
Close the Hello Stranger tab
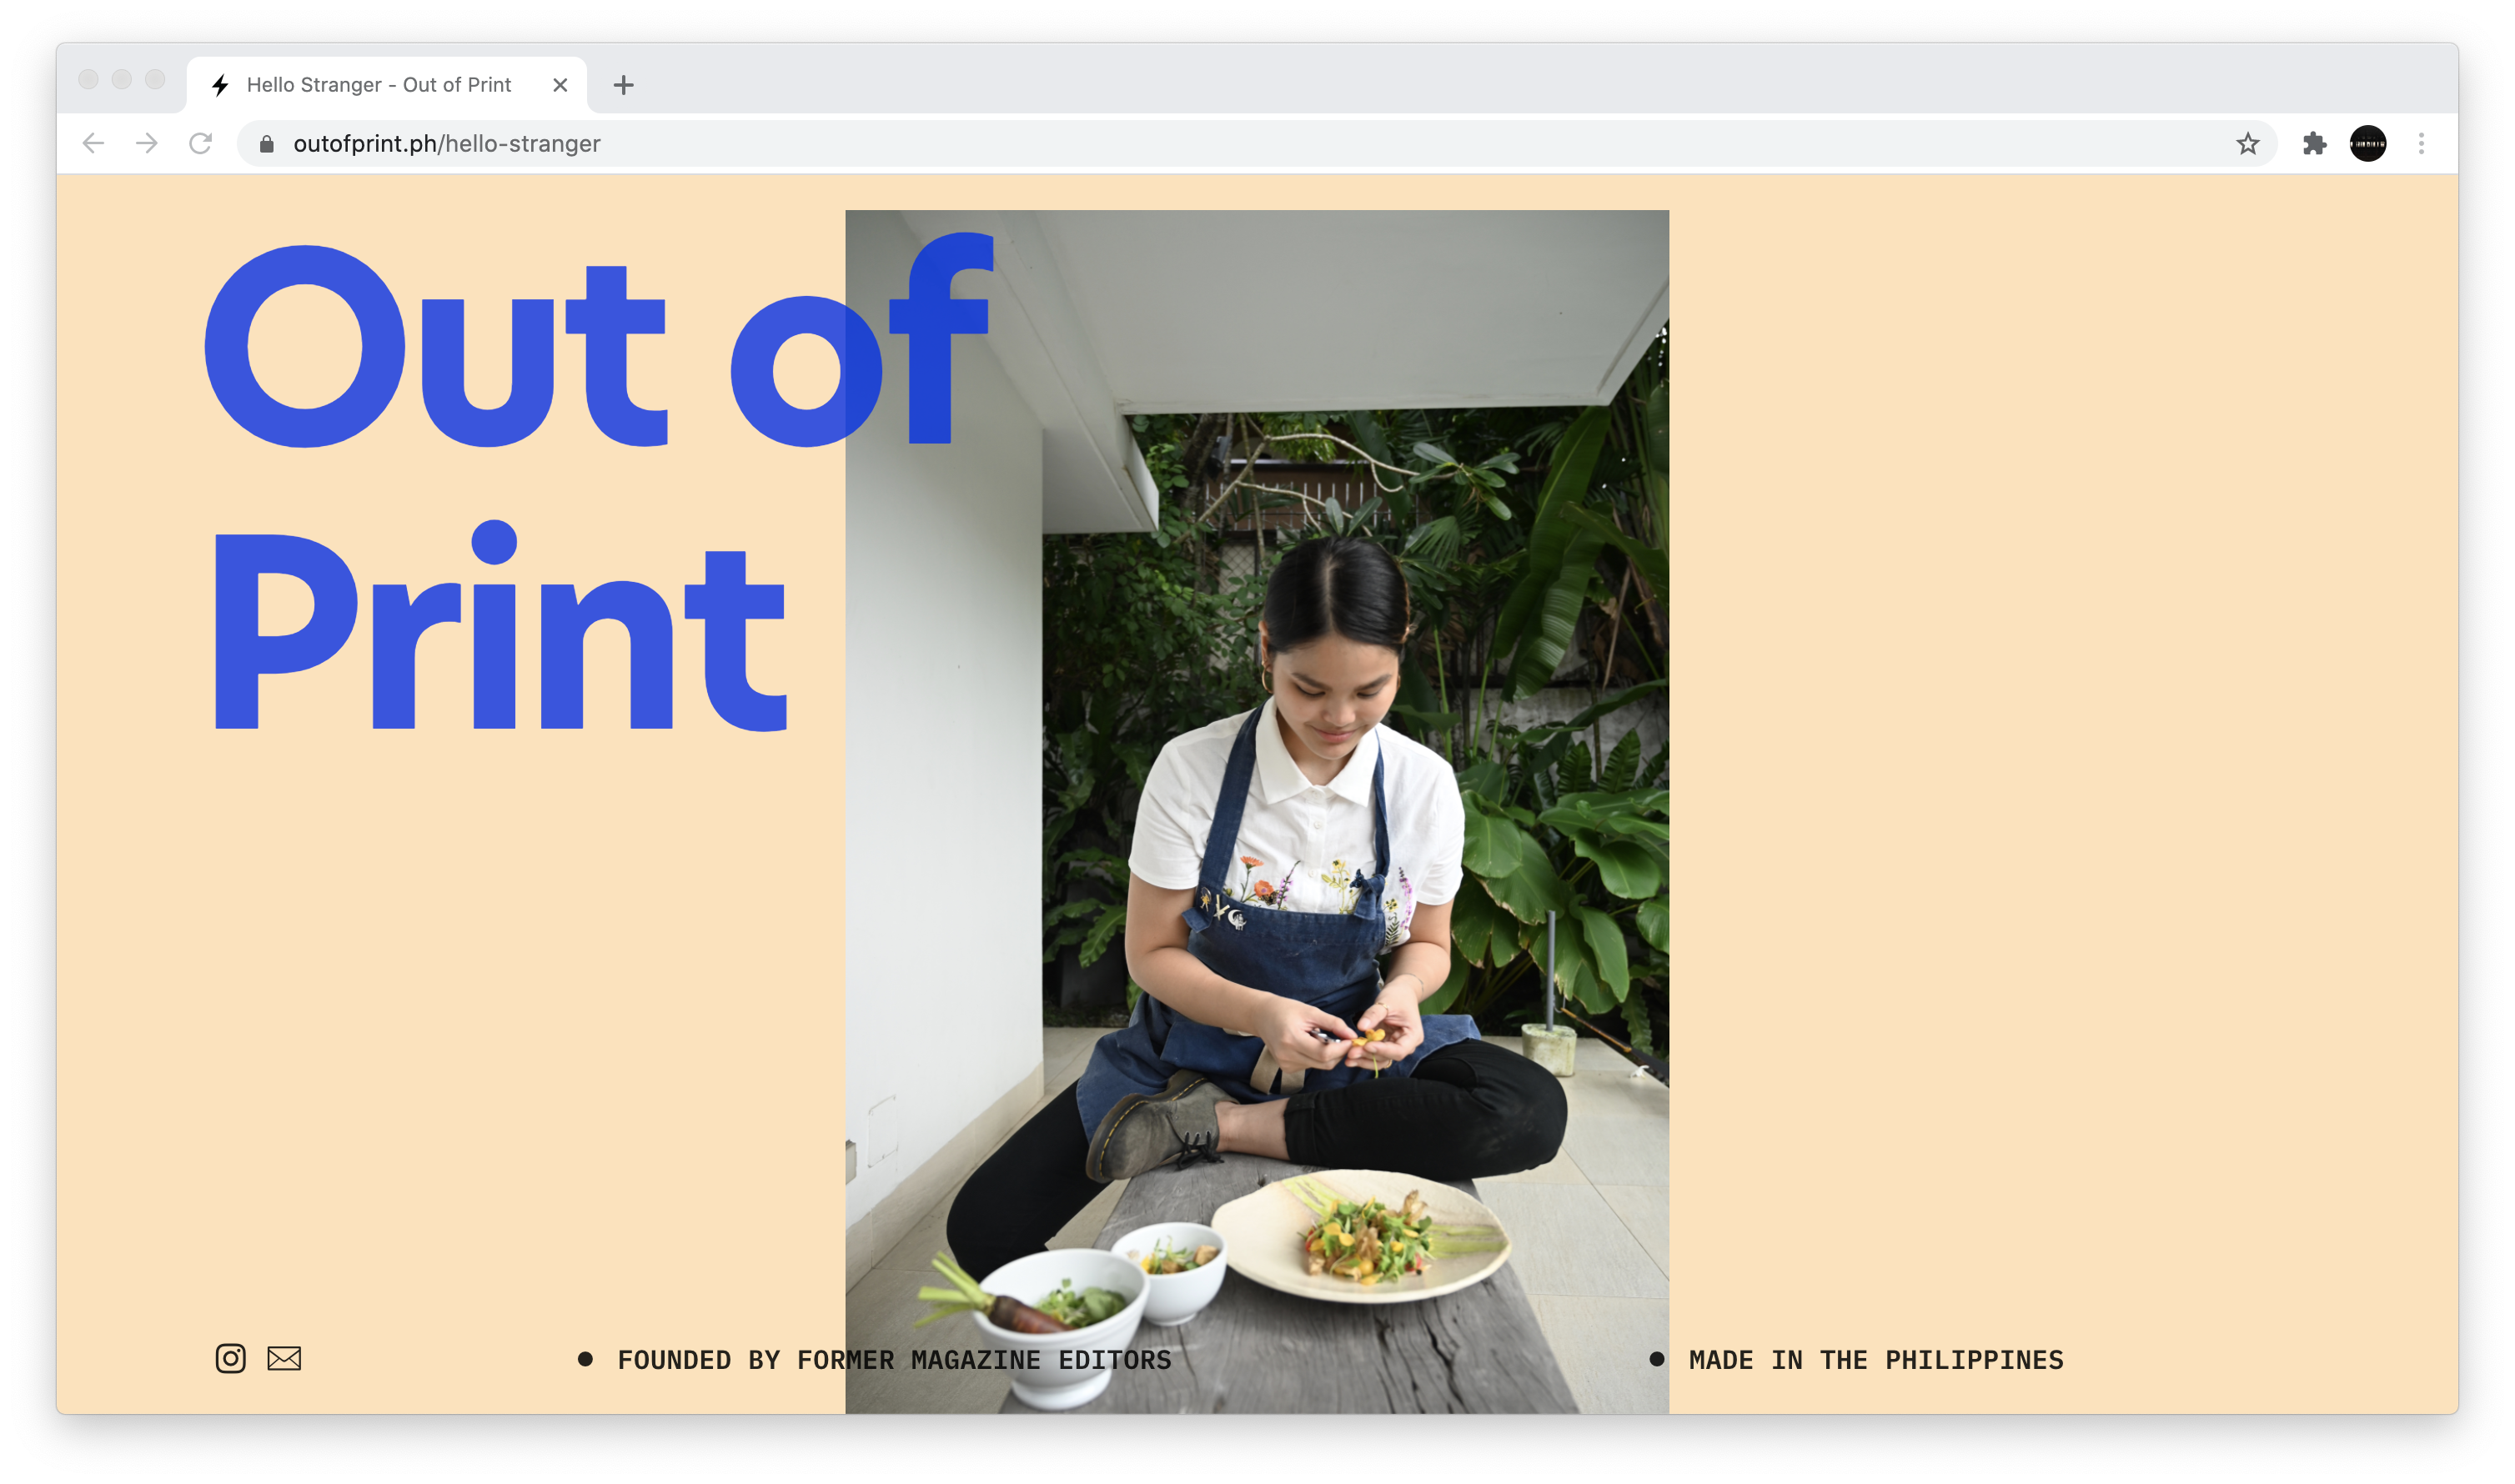tap(560, 85)
